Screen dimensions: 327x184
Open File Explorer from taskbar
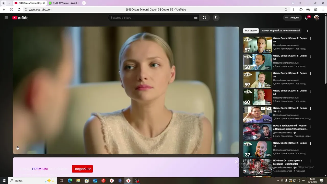(78, 181)
